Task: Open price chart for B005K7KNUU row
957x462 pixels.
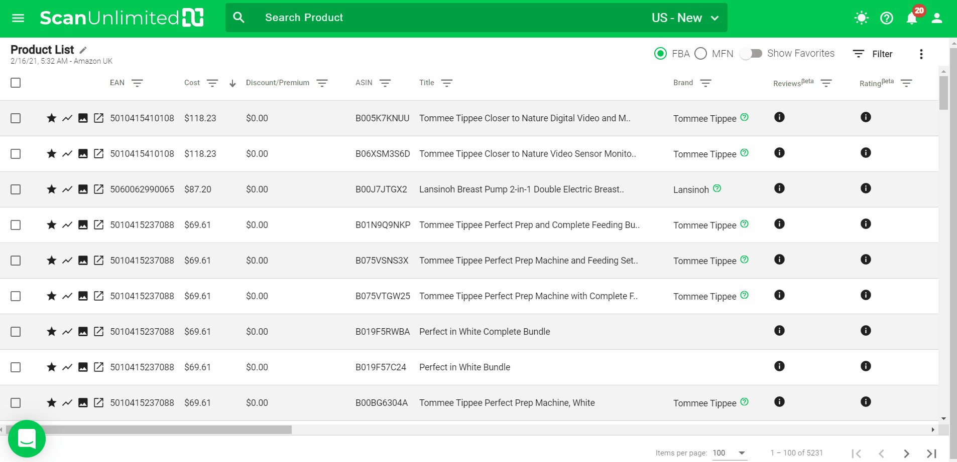Action: (67, 118)
